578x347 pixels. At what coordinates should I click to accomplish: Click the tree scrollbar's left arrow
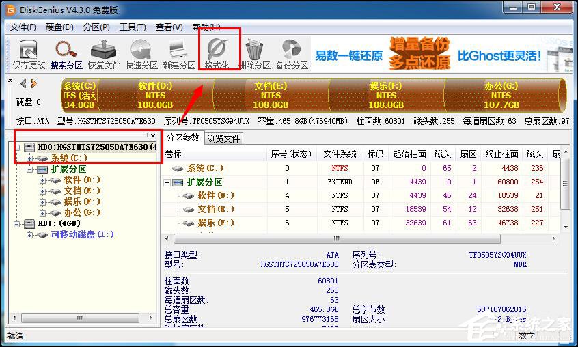coord(14,318)
